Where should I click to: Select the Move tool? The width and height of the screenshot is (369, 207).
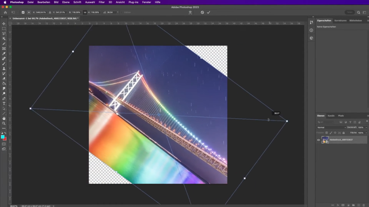[x=4, y=24]
